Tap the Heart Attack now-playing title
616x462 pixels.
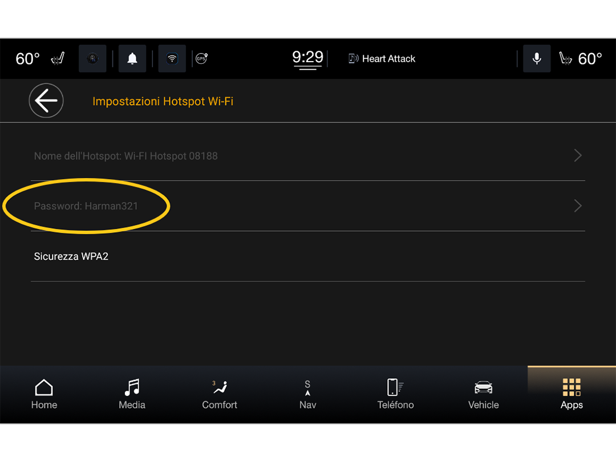(388, 59)
